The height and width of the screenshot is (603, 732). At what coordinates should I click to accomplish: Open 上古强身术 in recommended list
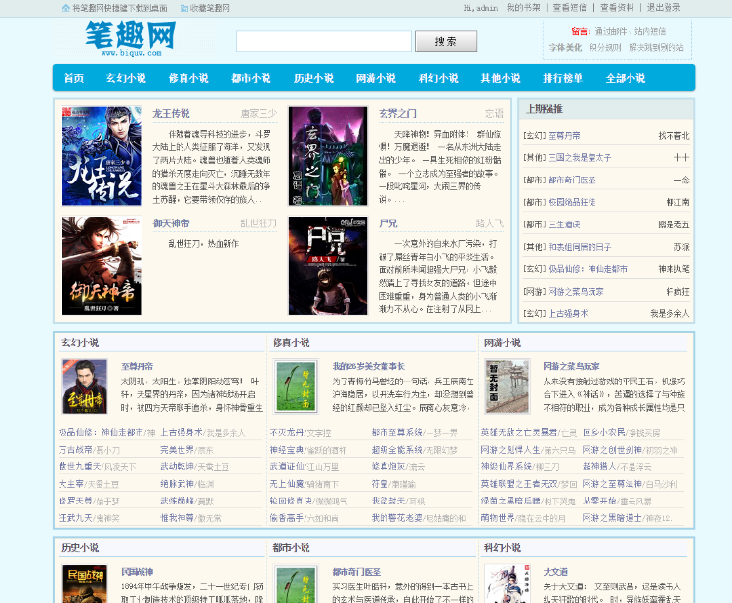(568, 313)
